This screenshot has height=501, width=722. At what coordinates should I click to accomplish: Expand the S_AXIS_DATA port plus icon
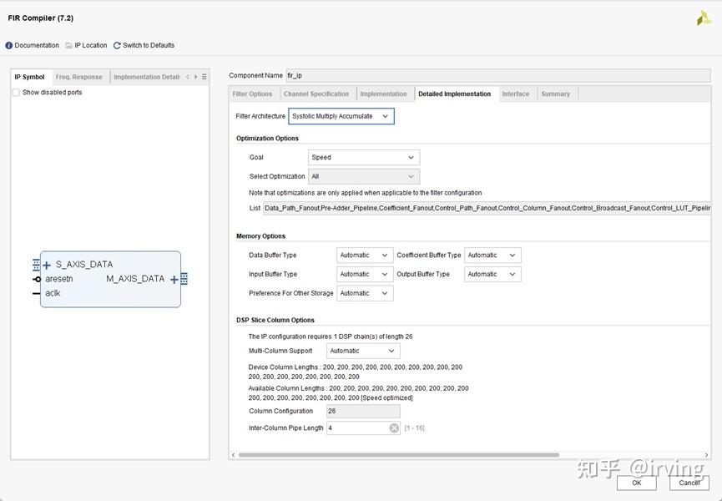47,266
